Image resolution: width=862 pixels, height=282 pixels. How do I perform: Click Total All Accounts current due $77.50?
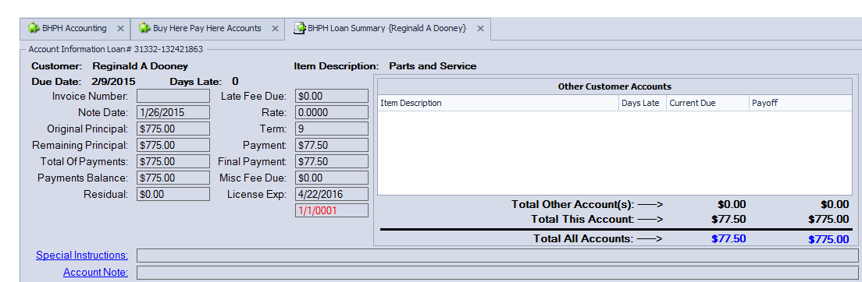[x=728, y=239]
